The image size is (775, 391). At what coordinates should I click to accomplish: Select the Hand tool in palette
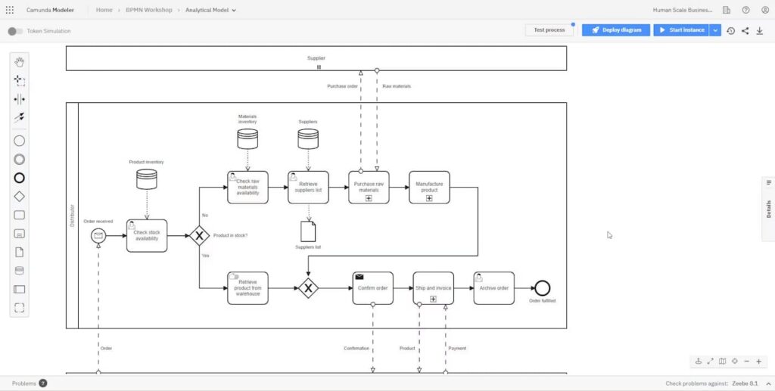tap(20, 61)
